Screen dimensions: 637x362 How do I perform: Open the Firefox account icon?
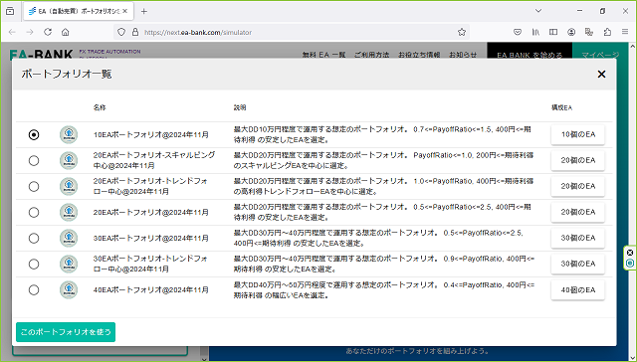click(x=571, y=32)
